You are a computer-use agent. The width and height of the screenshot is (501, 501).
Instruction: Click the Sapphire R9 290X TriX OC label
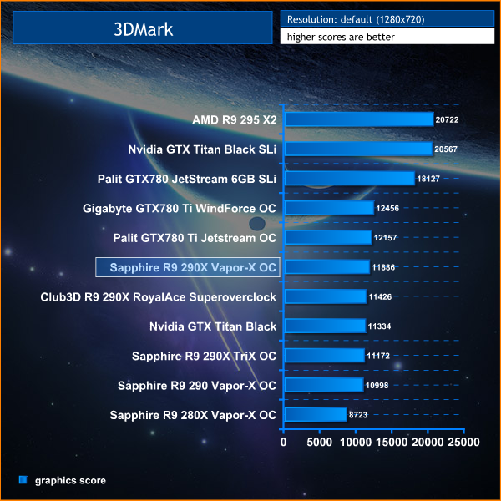pyautogui.click(x=205, y=356)
